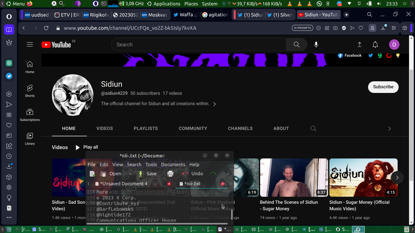The image size is (415, 233).
Task: Open the Facebook link on channel banner
Action: (350, 56)
